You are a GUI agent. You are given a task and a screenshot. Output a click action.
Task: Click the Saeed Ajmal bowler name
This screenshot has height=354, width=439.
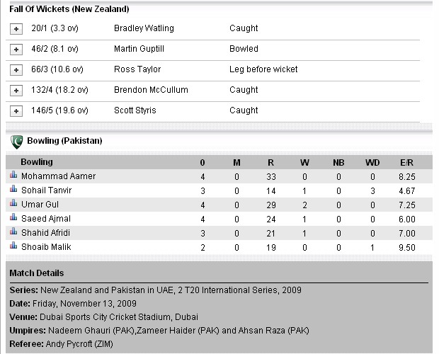pyautogui.click(x=46, y=219)
